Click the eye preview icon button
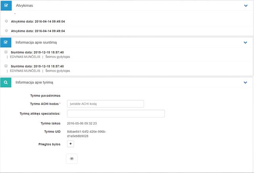Screen dimensions: 254x173 coord(72,158)
